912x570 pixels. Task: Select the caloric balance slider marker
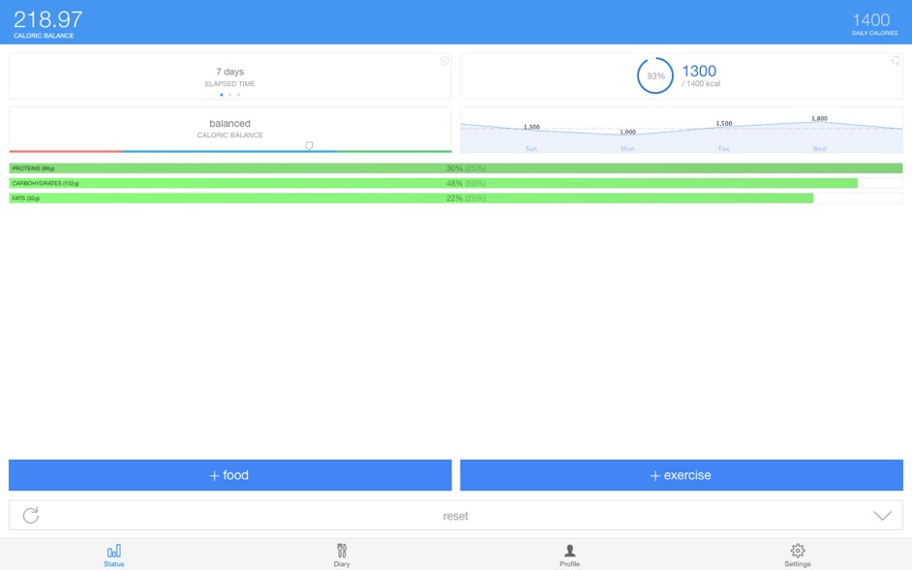click(309, 145)
